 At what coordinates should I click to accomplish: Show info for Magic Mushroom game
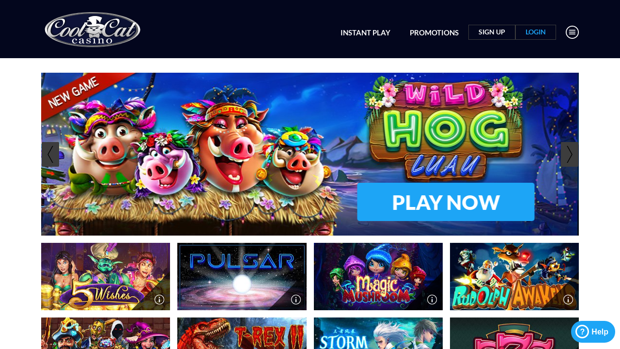(432, 300)
